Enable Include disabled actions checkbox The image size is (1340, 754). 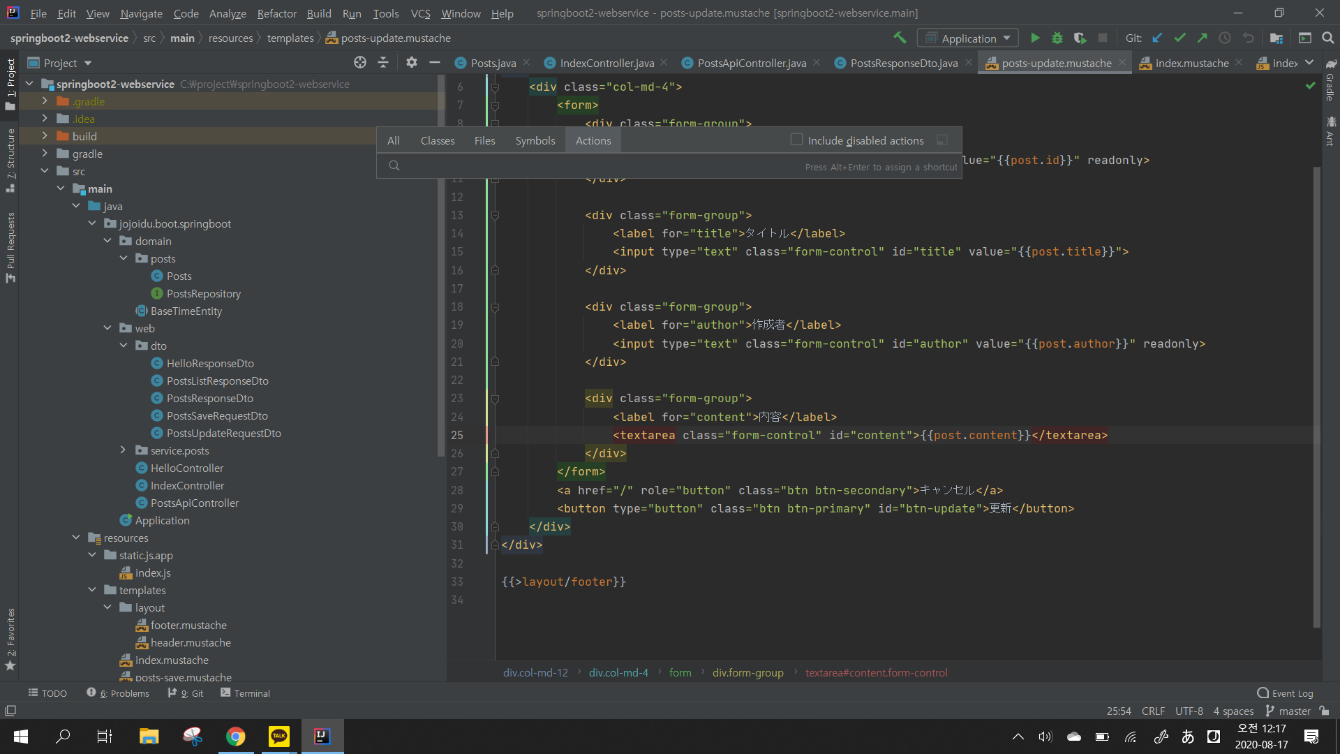pyautogui.click(x=796, y=140)
